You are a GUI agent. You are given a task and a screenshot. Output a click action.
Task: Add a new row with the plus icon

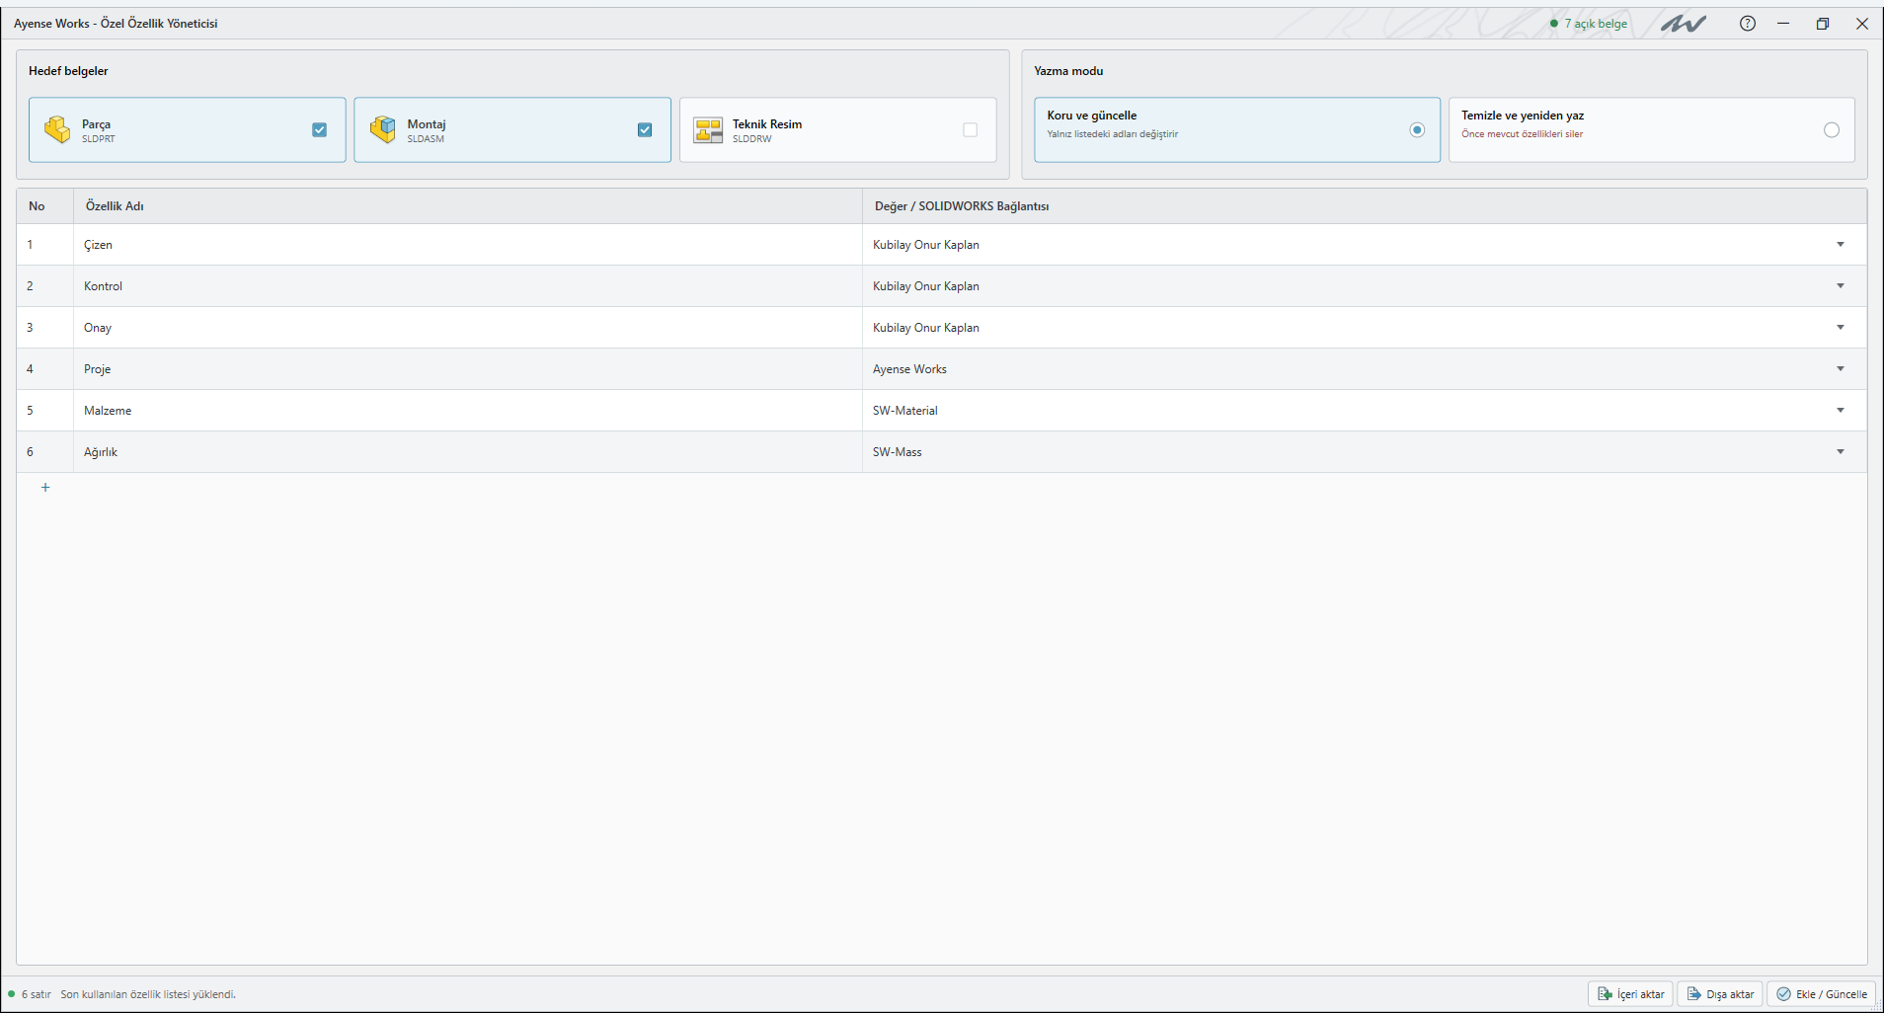[45, 488]
